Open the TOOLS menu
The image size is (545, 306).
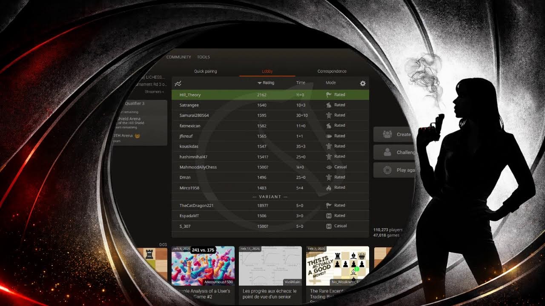coord(204,57)
